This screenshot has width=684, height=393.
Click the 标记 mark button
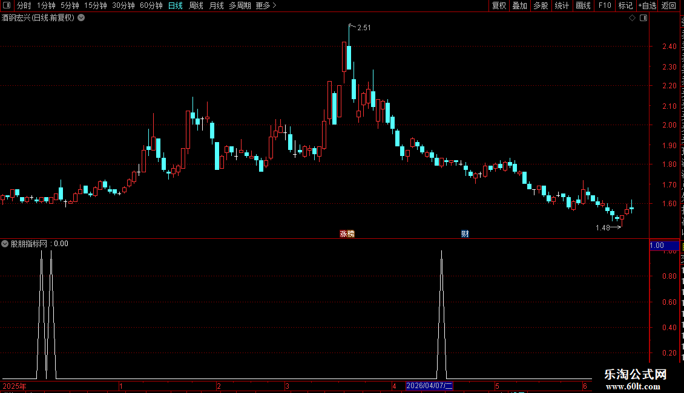[x=625, y=5]
